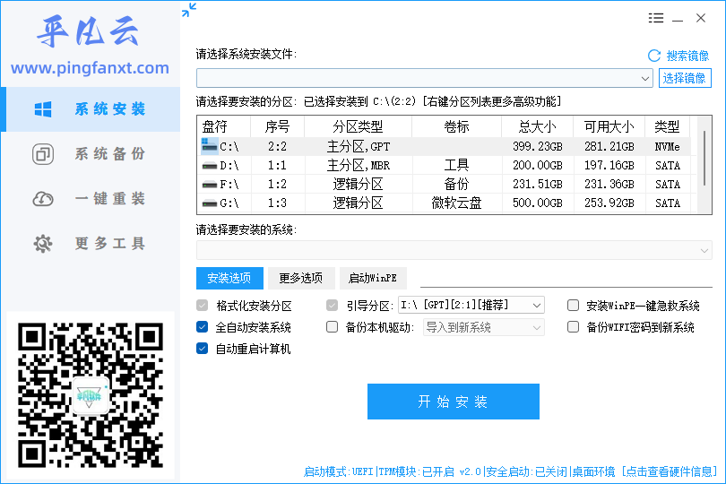This screenshot has height=484, width=726.
Task: Click the 卷标 column header
Action: coord(456,126)
